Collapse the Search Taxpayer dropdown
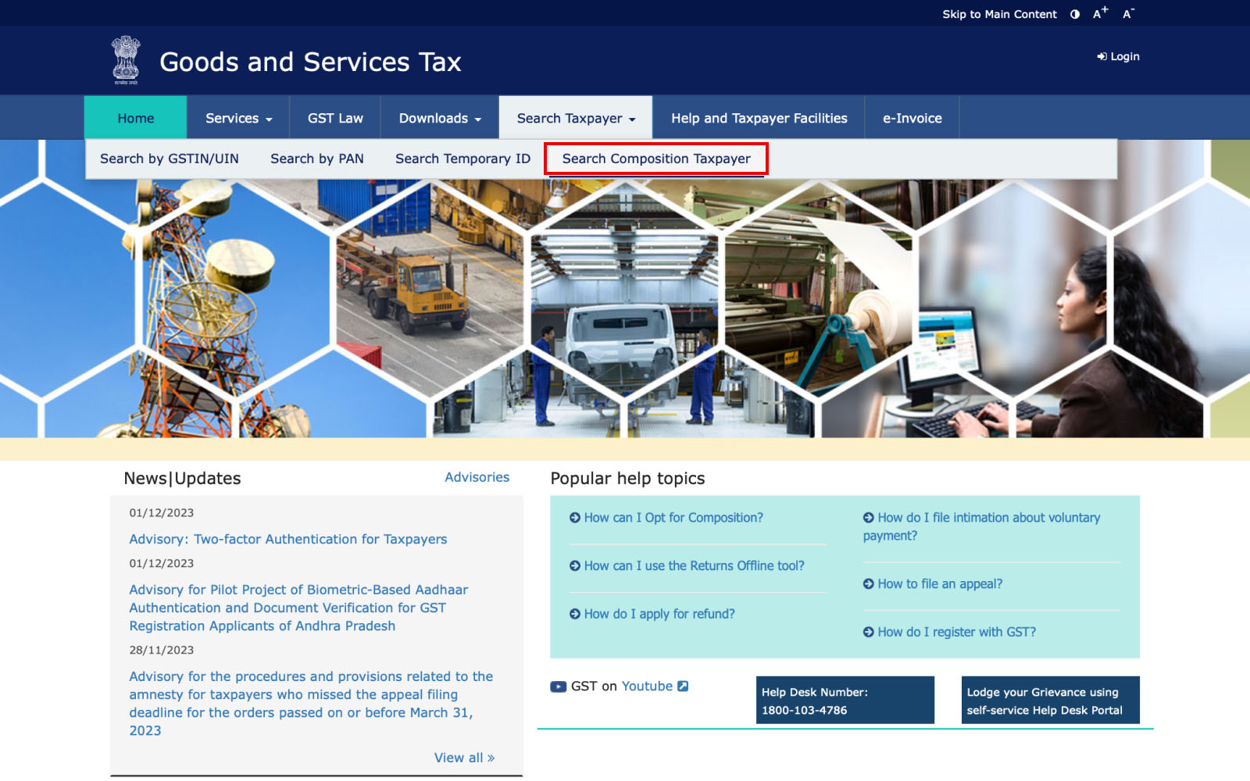The height and width of the screenshot is (781, 1250). (576, 118)
